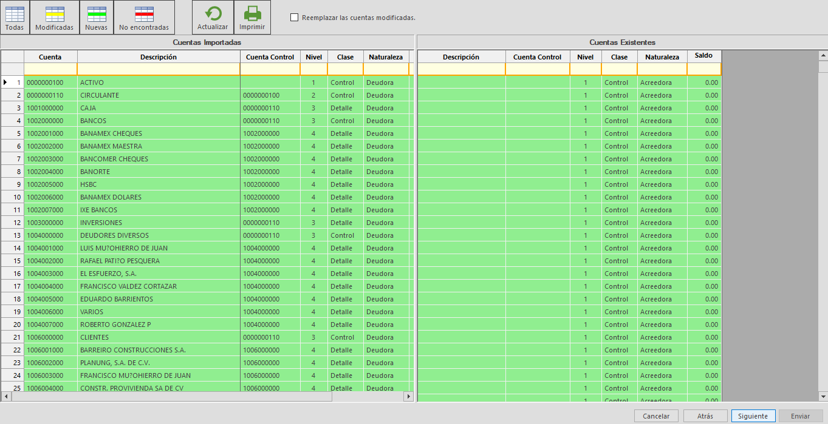Click filter field under Cuenta column
Screen dimensions: 828x424
click(50, 70)
